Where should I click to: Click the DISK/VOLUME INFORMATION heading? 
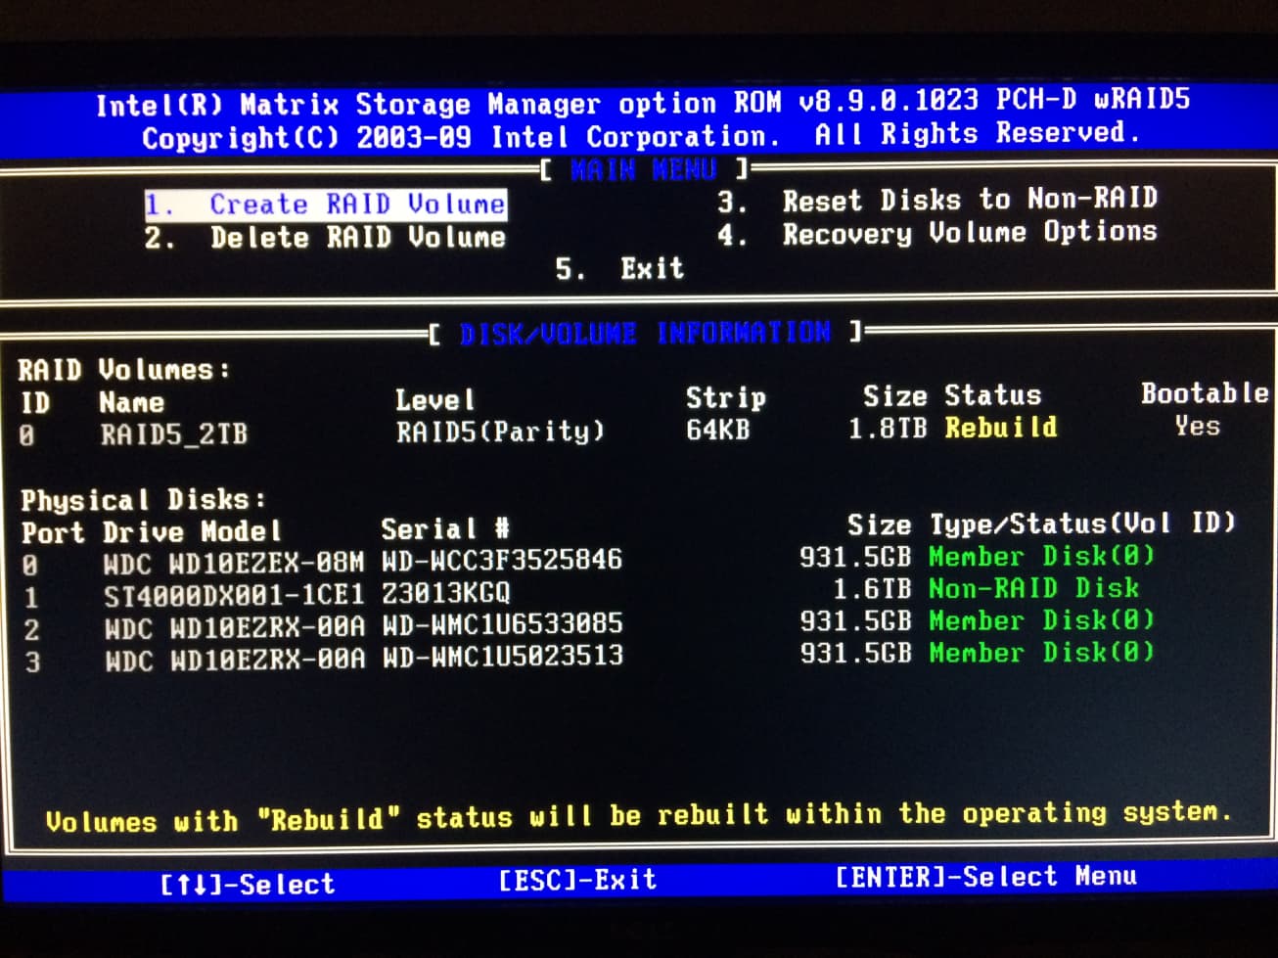point(645,333)
